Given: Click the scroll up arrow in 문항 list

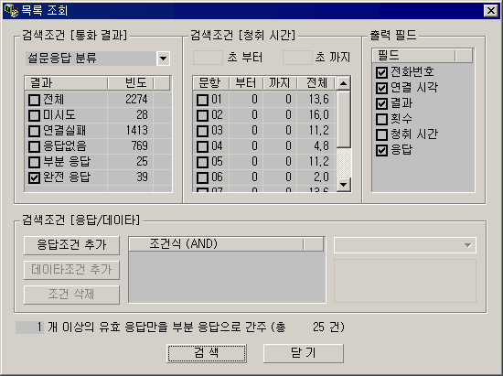Looking at the screenshot, I should pos(344,84).
